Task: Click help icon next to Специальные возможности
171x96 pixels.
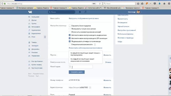Action: (95, 45)
